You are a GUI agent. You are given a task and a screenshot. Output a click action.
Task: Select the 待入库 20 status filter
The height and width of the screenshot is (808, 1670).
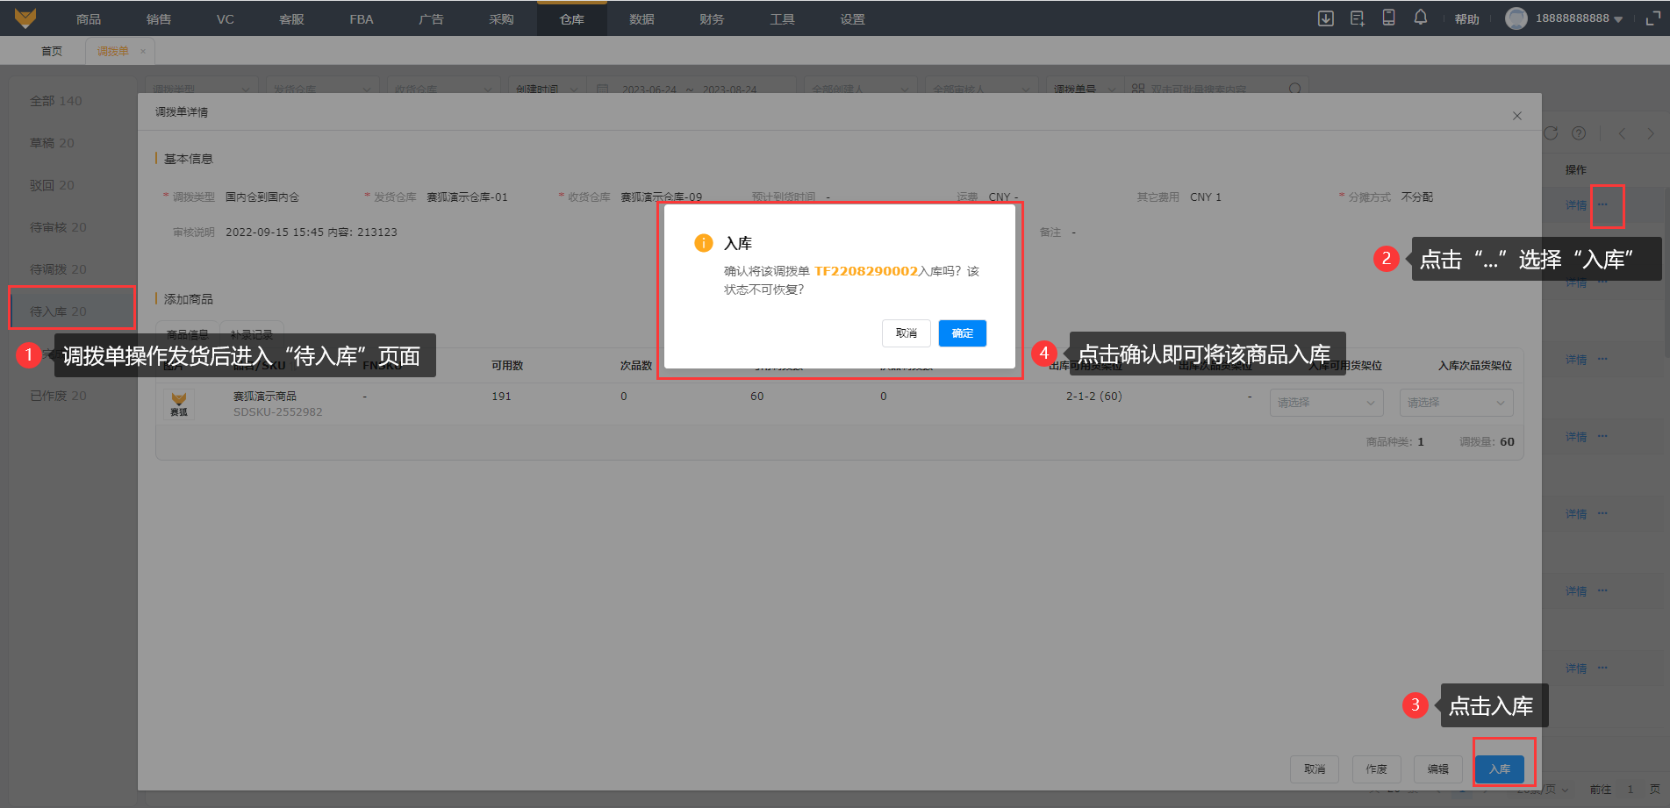point(59,311)
